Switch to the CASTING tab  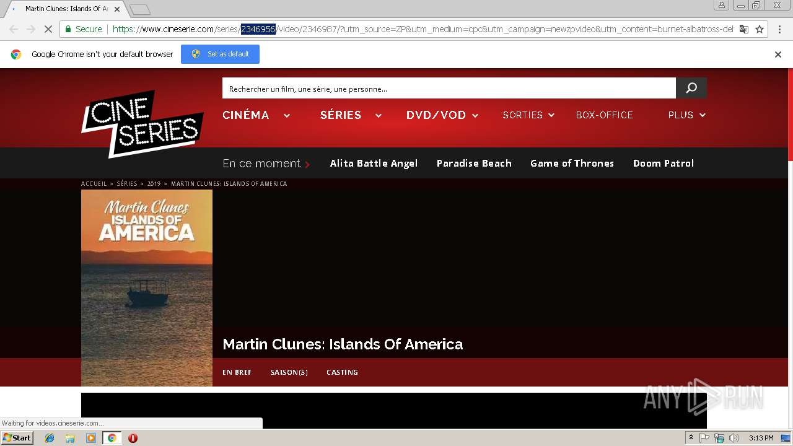[x=342, y=372]
